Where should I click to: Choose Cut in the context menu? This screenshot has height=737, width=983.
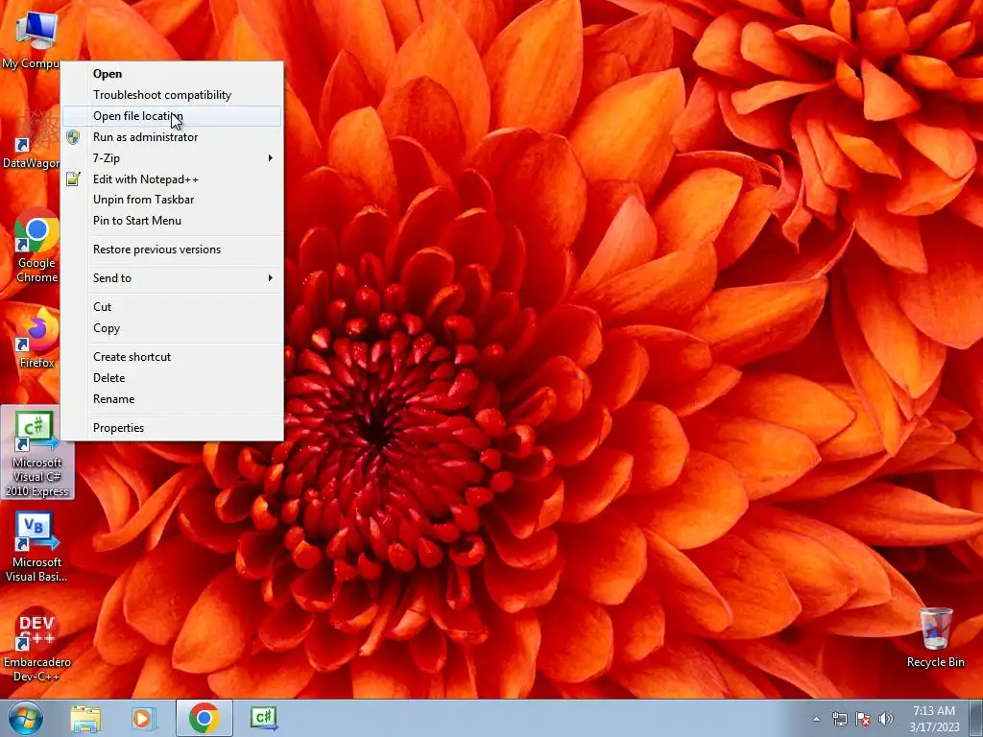pyautogui.click(x=172, y=307)
